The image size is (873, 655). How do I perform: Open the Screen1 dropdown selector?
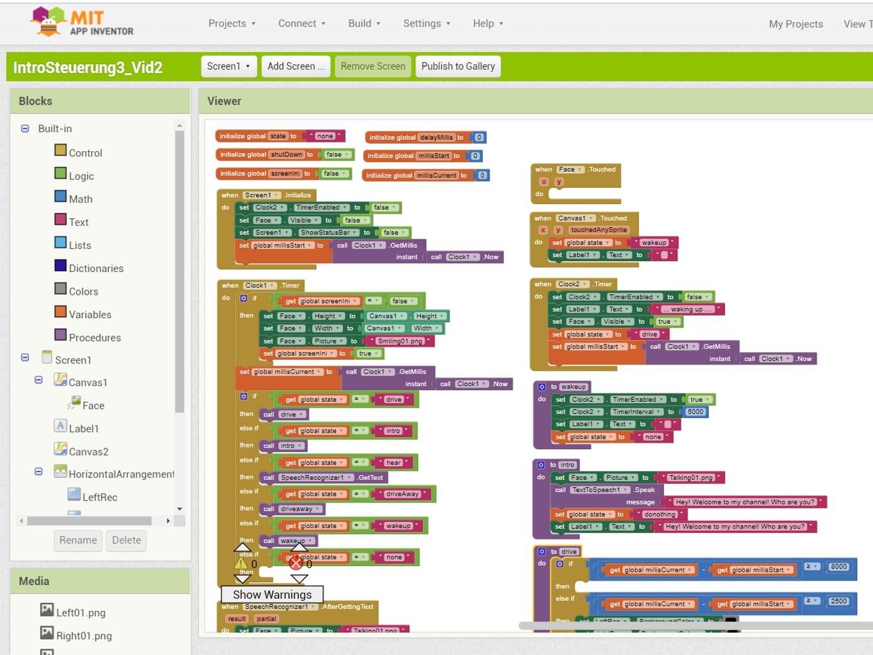pos(228,66)
